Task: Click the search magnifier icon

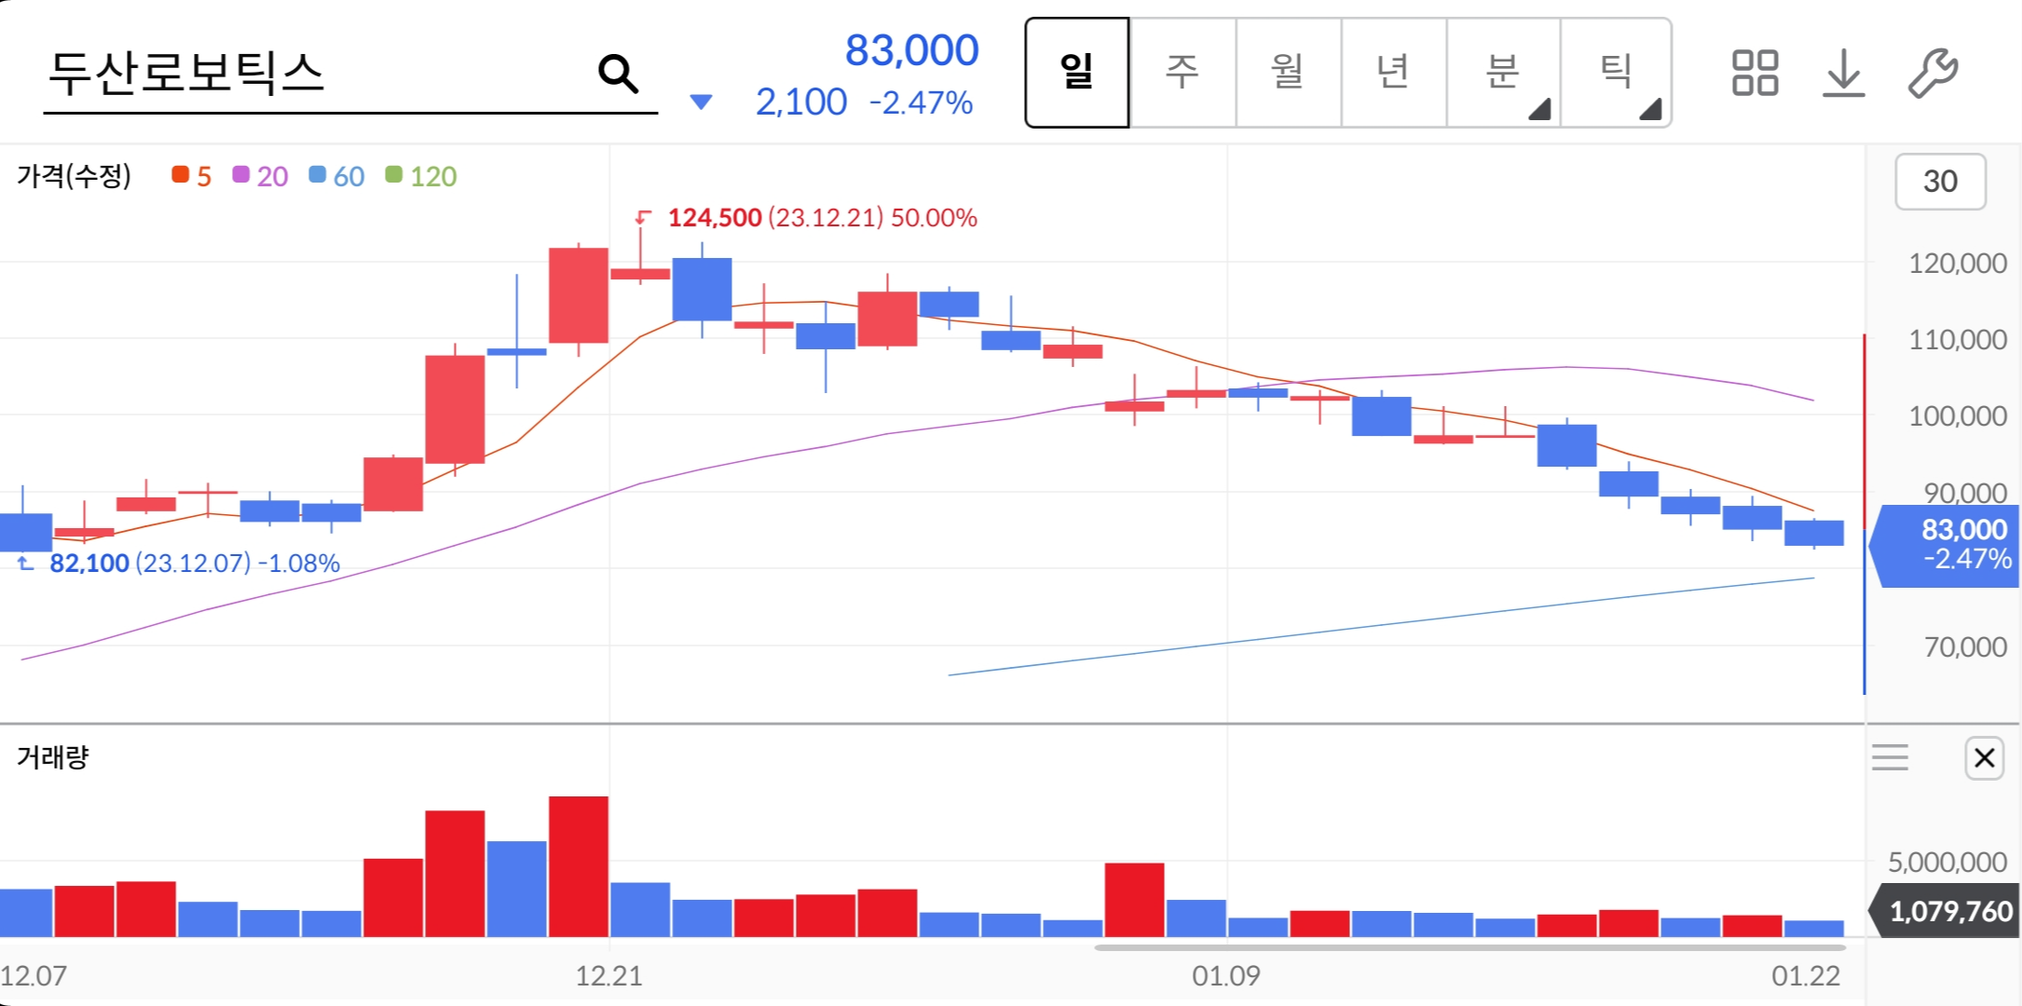Action: click(x=618, y=74)
